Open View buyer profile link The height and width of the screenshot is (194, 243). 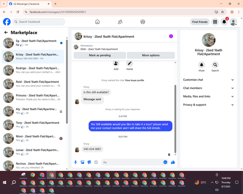135,81
